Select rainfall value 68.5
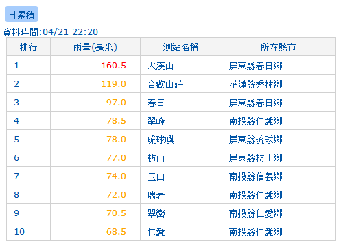Image resolution: width=341 pixels, height=249 pixels. (116, 232)
